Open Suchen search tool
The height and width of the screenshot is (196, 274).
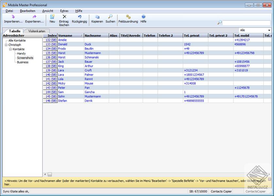tap(110, 17)
